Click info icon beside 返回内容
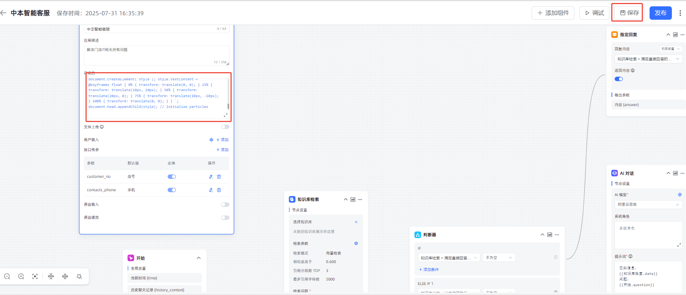The height and width of the screenshot is (295, 686). pos(633,70)
